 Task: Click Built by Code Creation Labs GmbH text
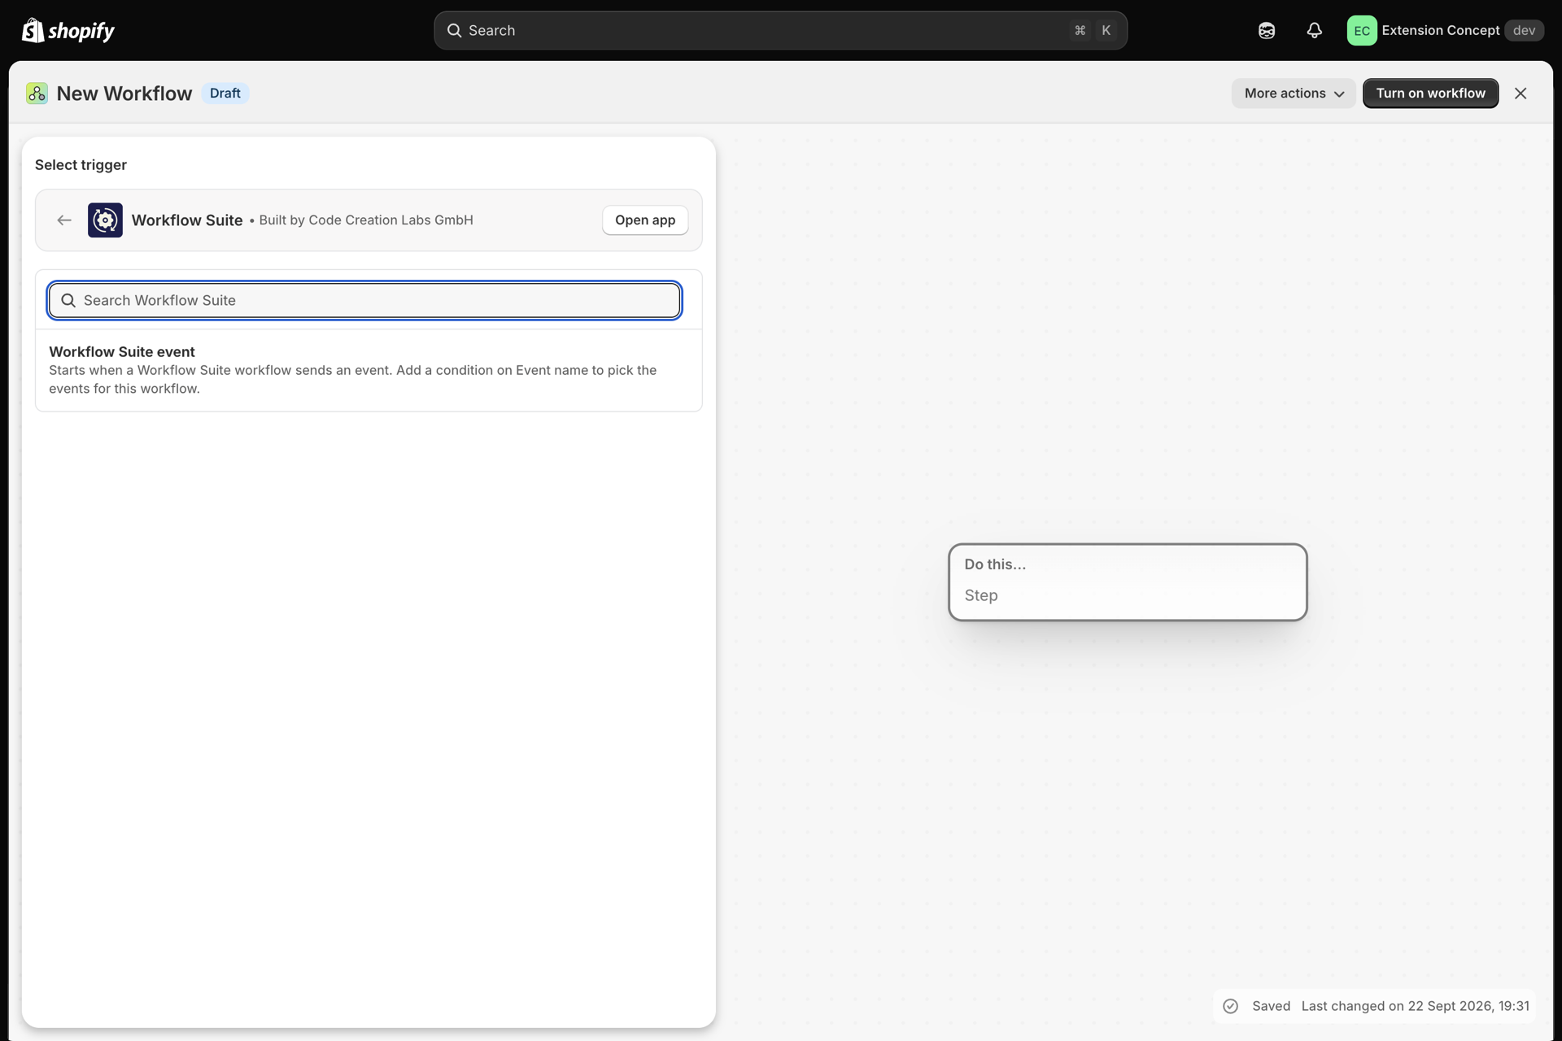(366, 220)
